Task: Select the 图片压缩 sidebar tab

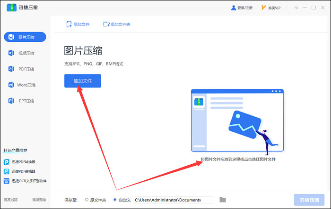Action: coord(25,37)
